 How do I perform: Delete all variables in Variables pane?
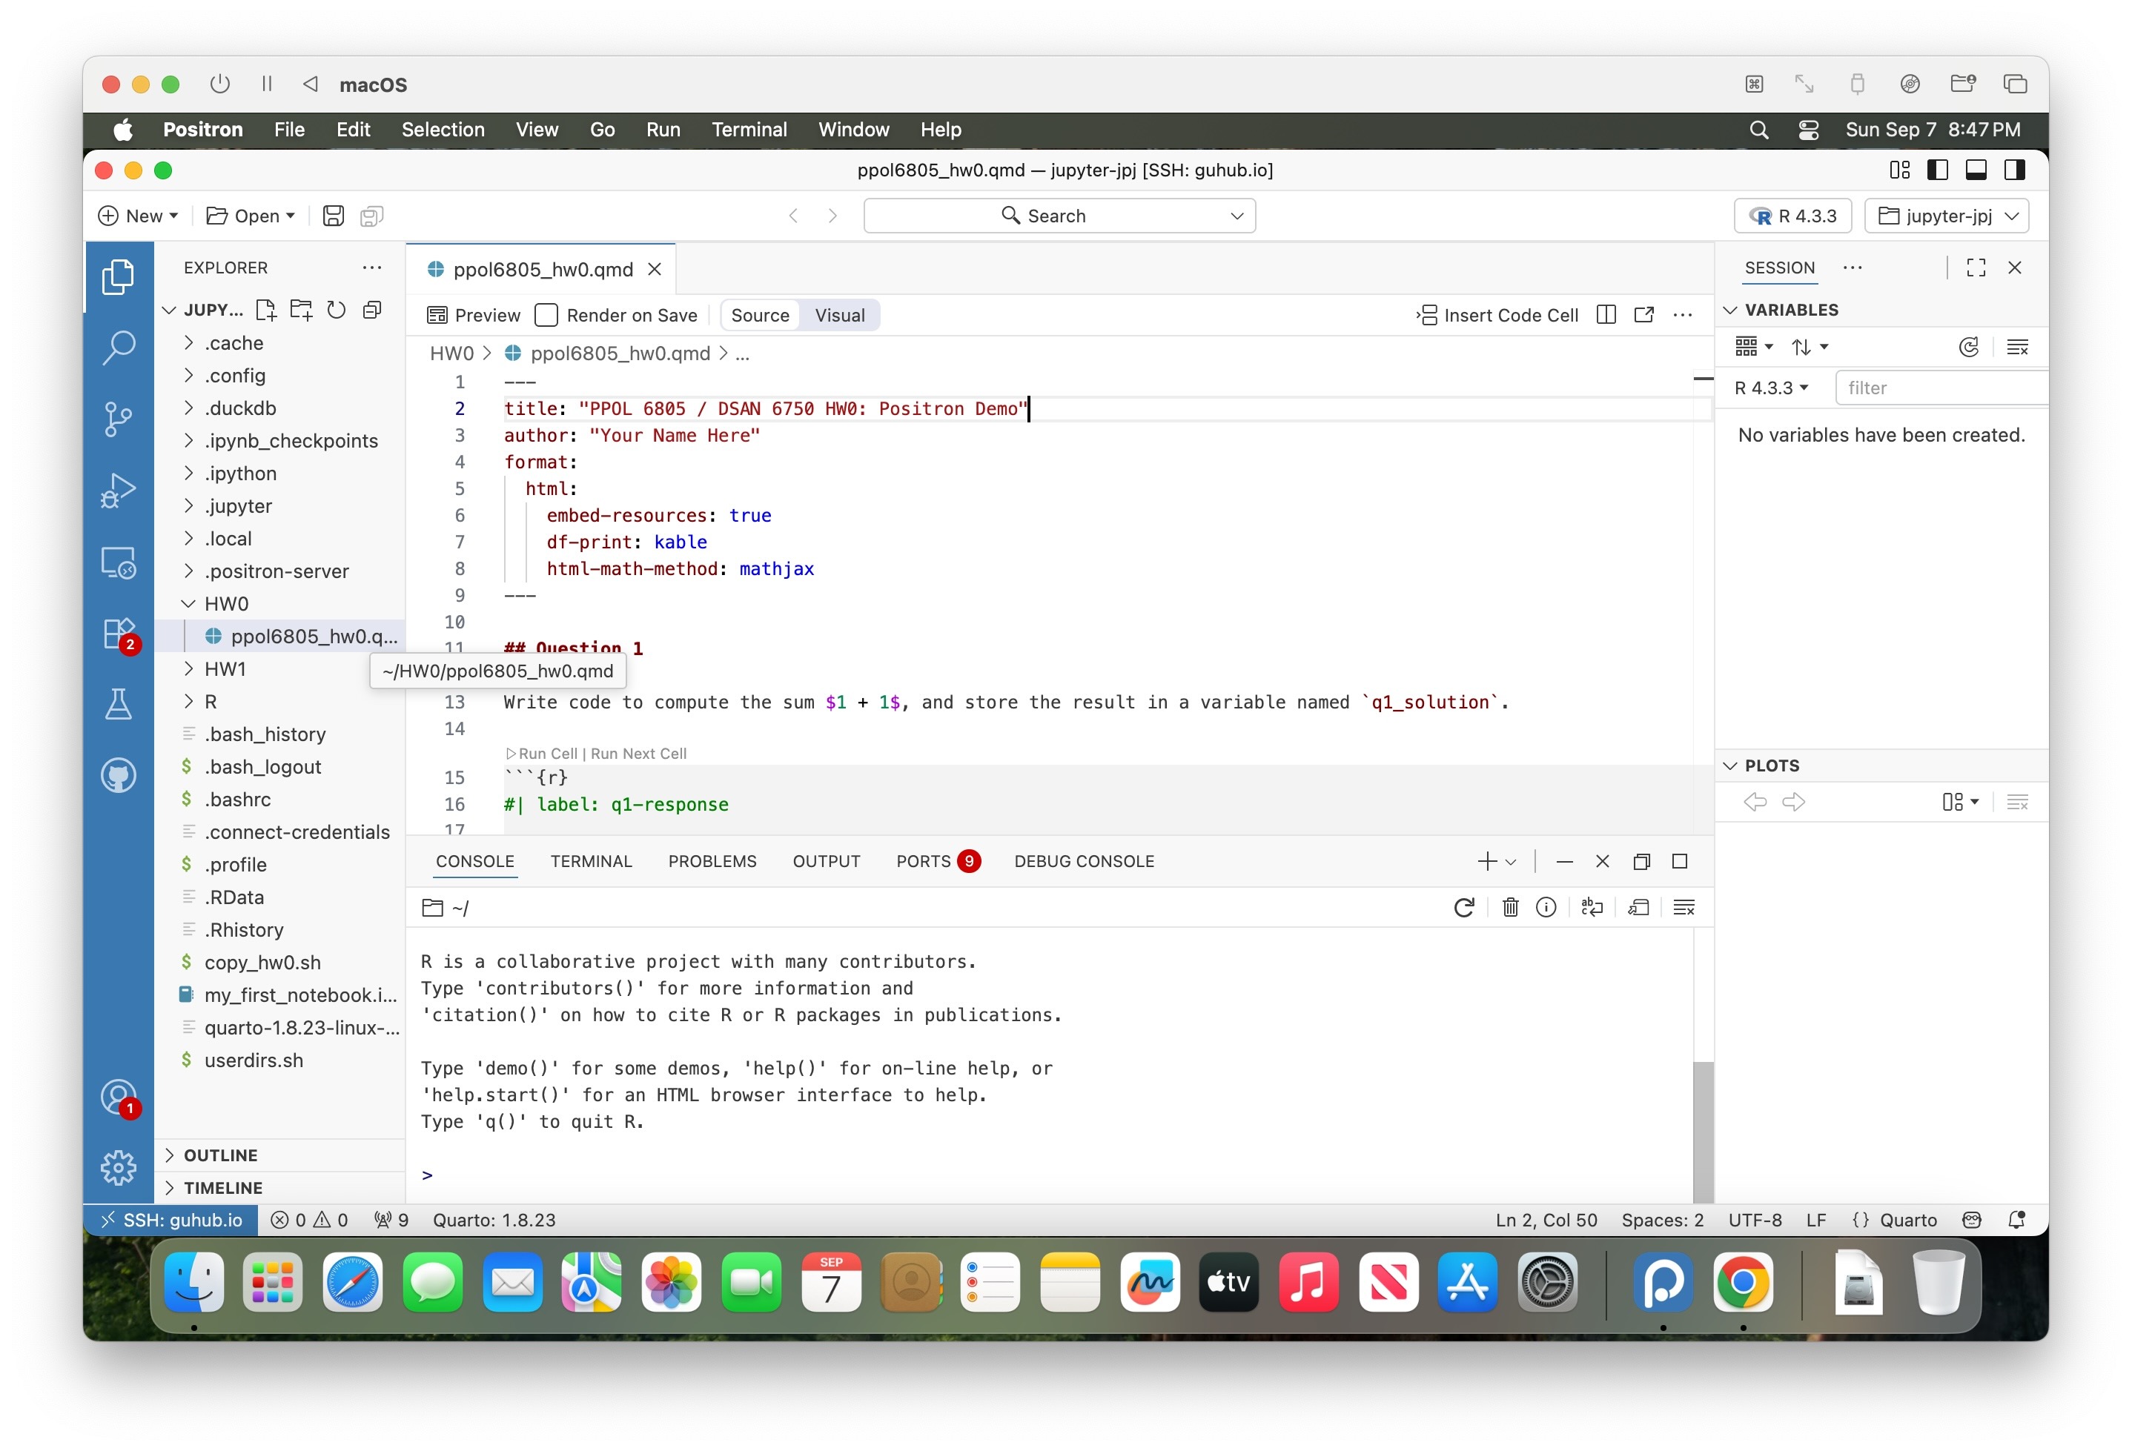pyautogui.click(x=2017, y=347)
